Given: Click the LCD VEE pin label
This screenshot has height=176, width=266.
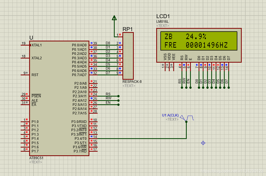Looking at the screenshot, I should coord(174,57).
